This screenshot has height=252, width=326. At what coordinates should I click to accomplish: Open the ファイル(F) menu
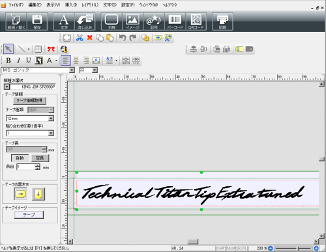click(16, 5)
